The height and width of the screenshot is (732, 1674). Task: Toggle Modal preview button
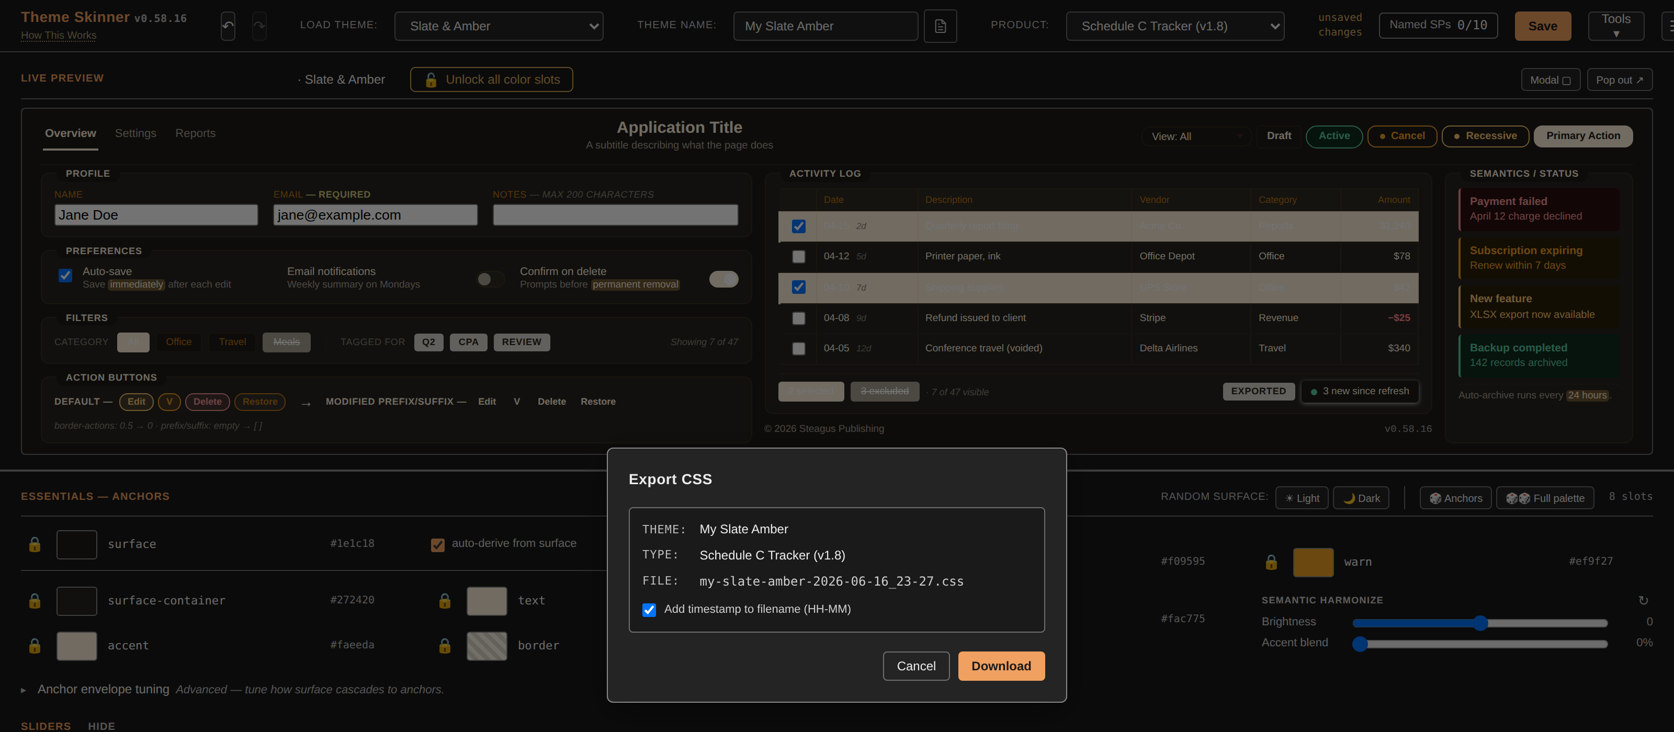(x=1551, y=80)
